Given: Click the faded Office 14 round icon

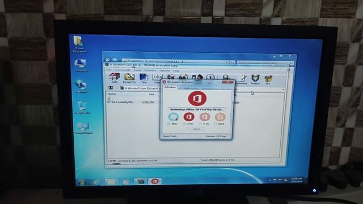Looking at the screenshot, I should [220, 117].
